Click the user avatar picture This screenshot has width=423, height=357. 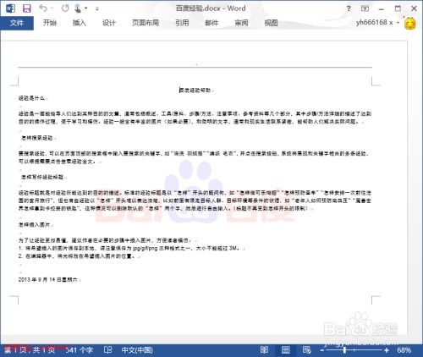point(410,23)
